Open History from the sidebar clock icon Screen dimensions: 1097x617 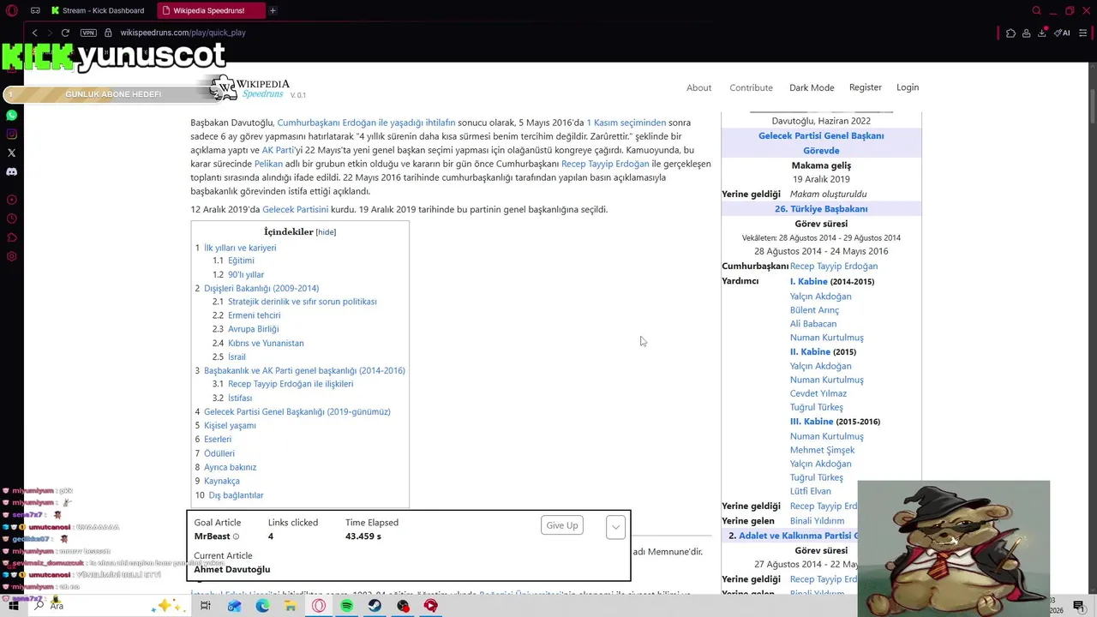(11, 219)
